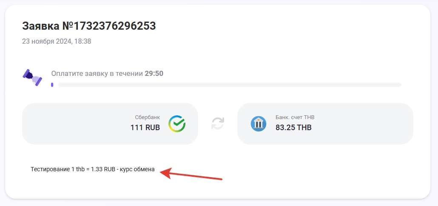This screenshot has width=438, height=206.
Task: Click the payment countdown progress bar track
Action: [x=230, y=85]
